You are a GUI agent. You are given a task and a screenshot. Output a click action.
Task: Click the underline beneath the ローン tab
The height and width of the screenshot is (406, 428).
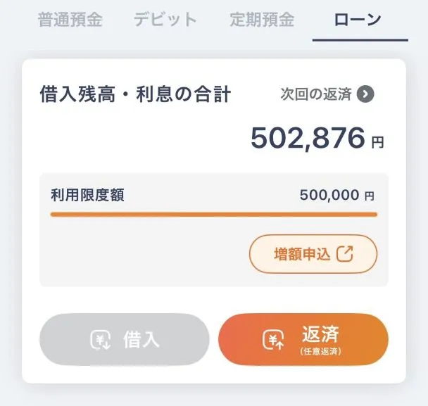click(360, 40)
